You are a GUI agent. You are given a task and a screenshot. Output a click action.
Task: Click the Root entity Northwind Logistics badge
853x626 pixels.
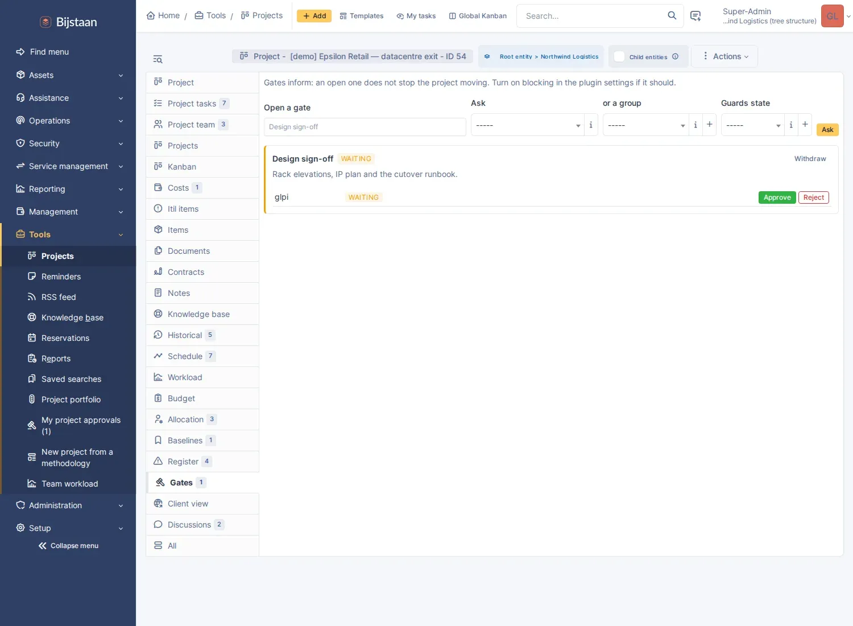(541, 56)
